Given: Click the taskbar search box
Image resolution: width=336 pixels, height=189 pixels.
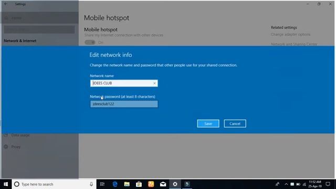Looking at the screenshot, I should [x=54, y=184].
